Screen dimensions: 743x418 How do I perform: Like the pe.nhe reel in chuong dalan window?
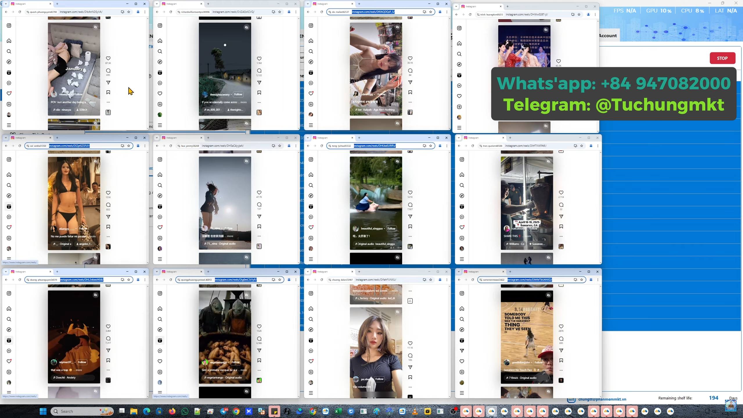410,343
